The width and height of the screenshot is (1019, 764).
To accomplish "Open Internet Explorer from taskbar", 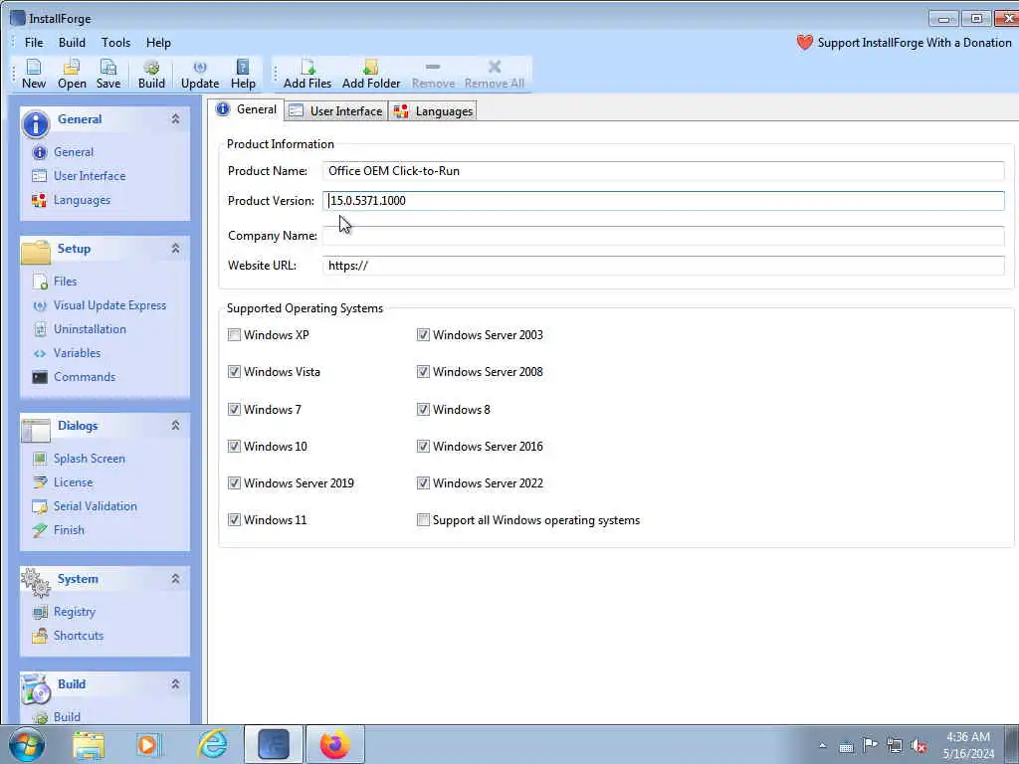I will click(213, 745).
